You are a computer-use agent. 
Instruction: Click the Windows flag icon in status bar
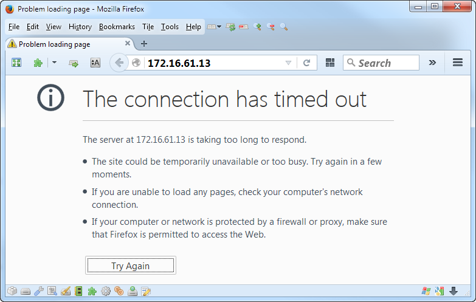pos(426,291)
